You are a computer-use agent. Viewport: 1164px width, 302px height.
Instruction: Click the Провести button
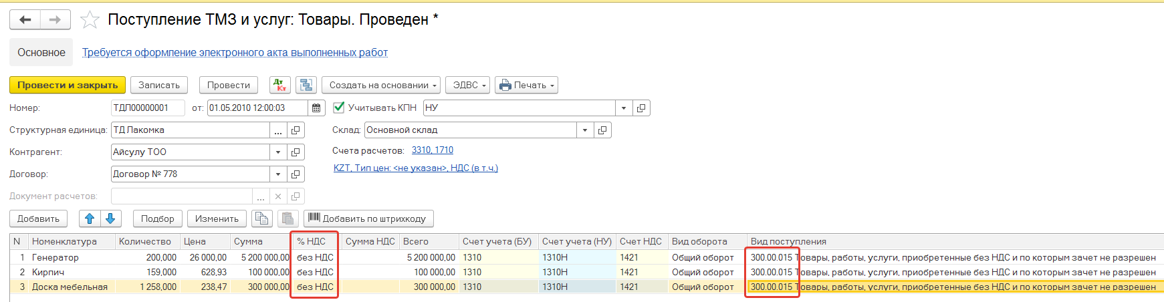click(229, 85)
